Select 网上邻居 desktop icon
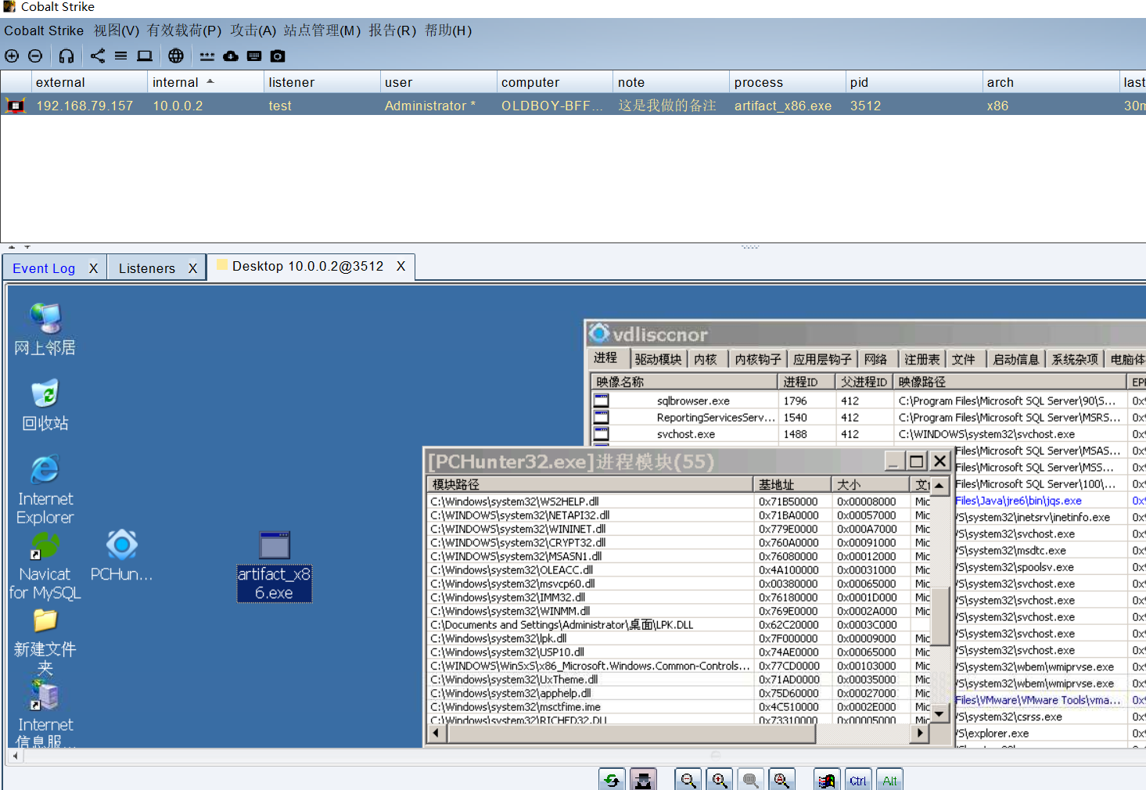 (45, 329)
